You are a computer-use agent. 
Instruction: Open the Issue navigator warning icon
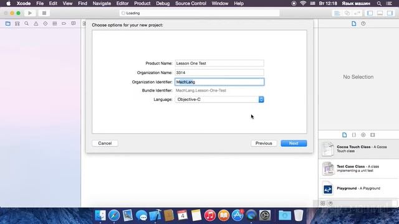[36, 24]
